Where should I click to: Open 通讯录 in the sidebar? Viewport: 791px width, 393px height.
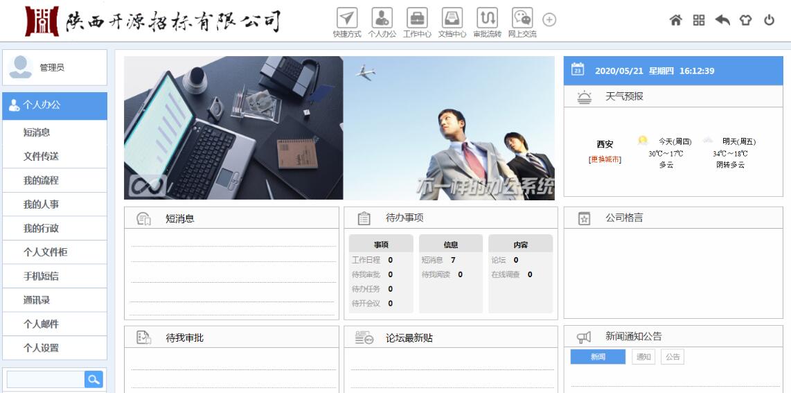pos(55,300)
